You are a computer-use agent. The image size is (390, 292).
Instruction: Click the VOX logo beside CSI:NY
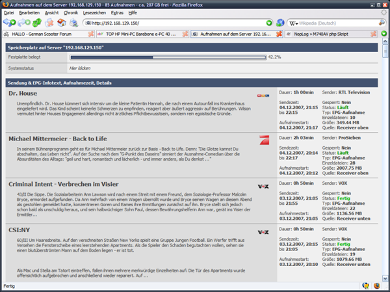263,232
